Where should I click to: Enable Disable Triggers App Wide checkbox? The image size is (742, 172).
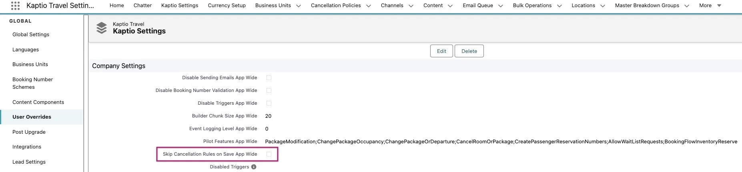coord(269,103)
